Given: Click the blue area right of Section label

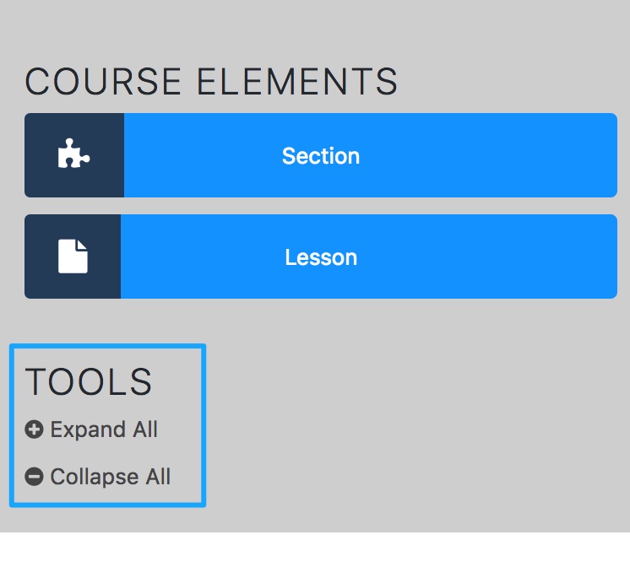Looking at the screenshot, I should (x=488, y=155).
